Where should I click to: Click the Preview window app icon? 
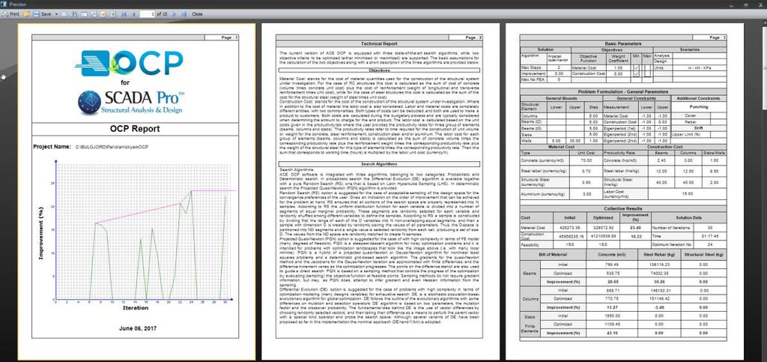[x=4, y=4]
